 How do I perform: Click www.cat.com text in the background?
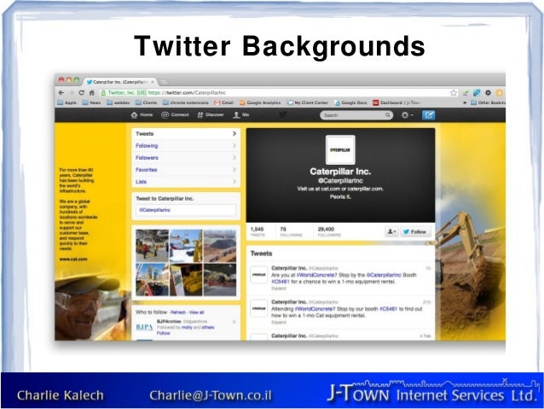pyautogui.click(x=73, y=260)
